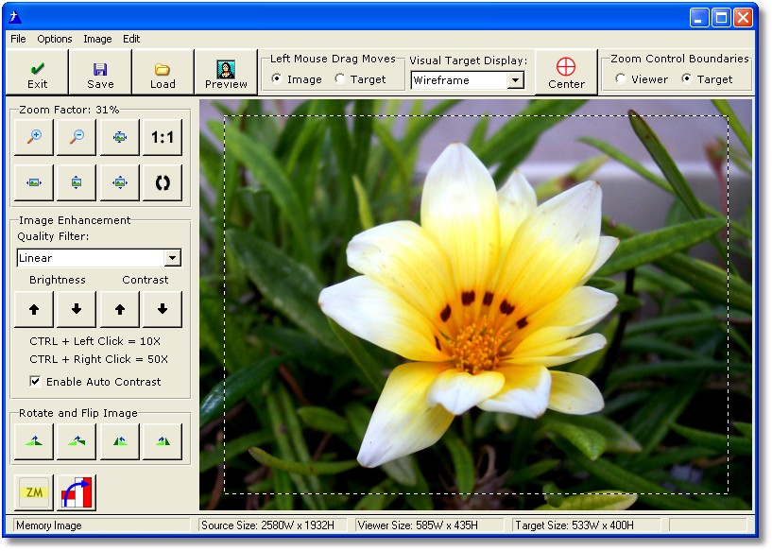Image resolution: width=772 pixels, height=551 pixels.
Task: Select Target under Left Mouse Drag Moves
Action: [360, 79]
